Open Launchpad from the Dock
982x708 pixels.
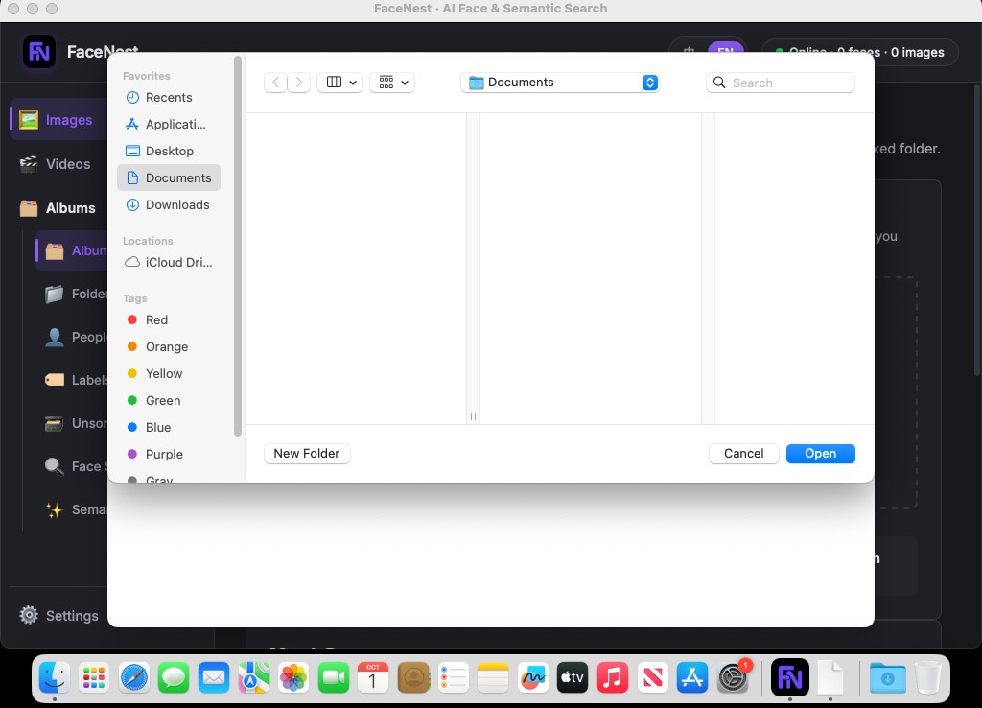click(x=94, y=677)
